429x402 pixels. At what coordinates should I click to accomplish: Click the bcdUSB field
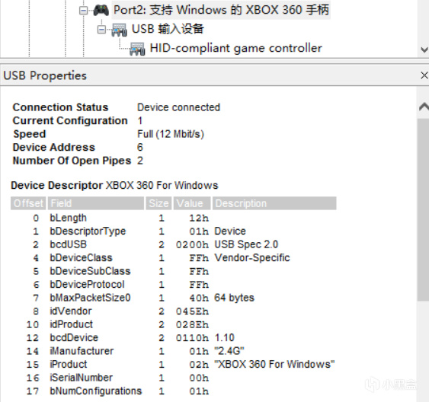68,244
